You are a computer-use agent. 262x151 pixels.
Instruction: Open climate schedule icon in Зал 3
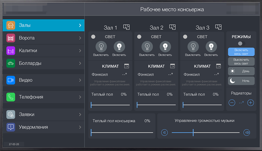coord(218,66)
